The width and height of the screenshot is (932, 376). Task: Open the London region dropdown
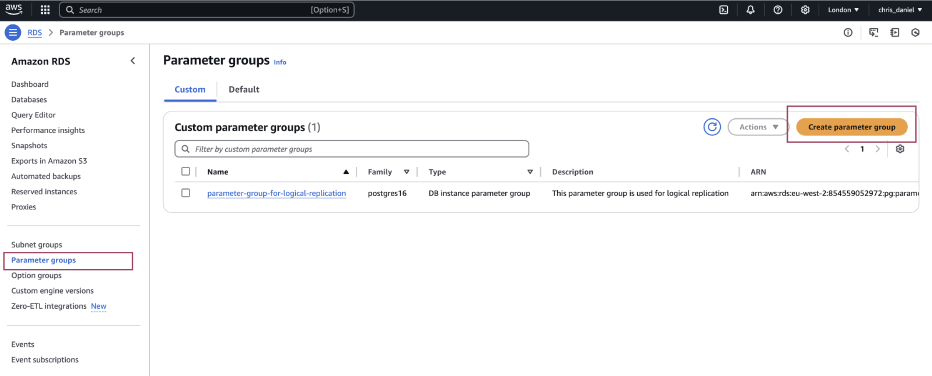843,10
